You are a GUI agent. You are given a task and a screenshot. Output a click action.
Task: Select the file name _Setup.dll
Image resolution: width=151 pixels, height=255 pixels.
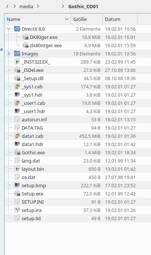pyautogui.click(x=33, y=79)
